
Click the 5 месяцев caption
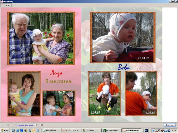58,81
